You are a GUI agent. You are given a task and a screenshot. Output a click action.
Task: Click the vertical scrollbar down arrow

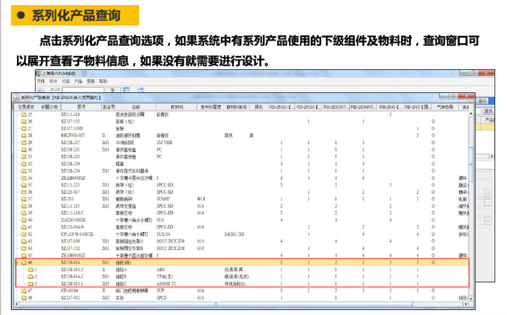click(x=471, y=299)
